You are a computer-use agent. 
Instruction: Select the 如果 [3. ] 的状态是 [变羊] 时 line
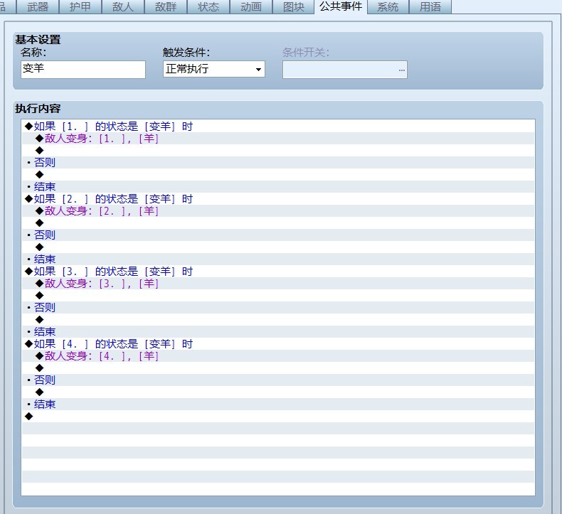[x=278, y=272]
